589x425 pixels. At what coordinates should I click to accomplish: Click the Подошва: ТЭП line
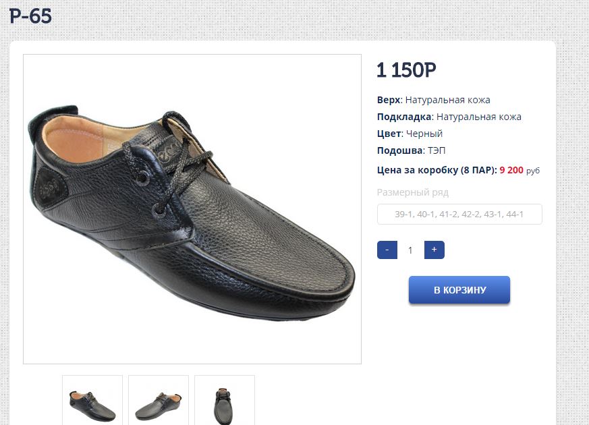tap(411, 150)
